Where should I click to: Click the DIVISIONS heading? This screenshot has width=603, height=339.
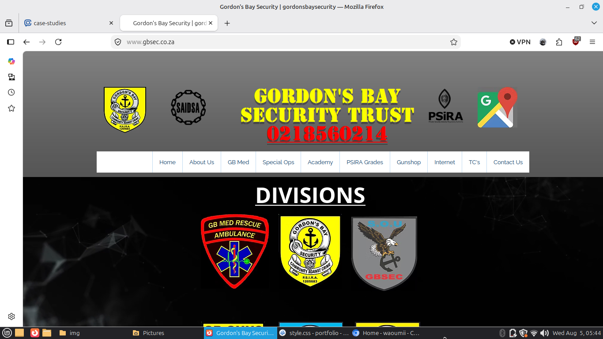(x=310, y=195)
